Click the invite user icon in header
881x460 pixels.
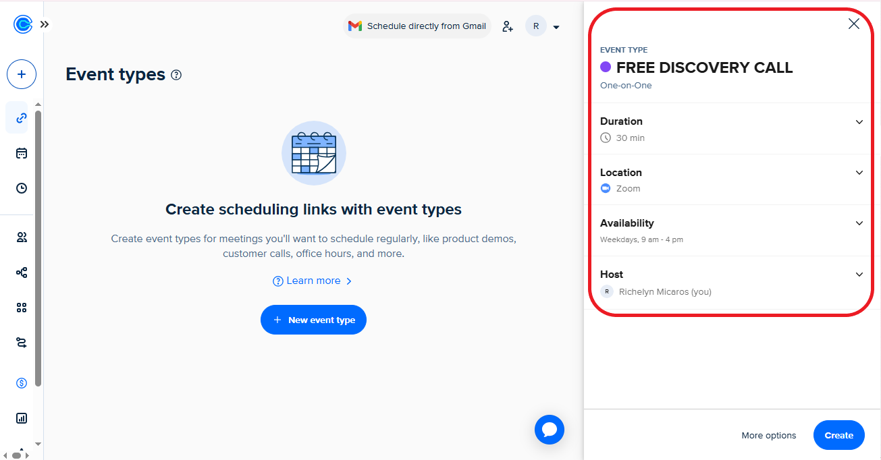508,26
